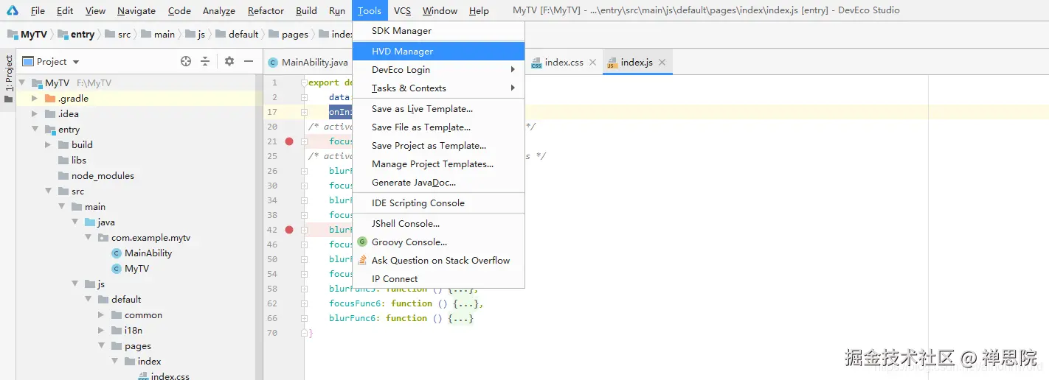
Task: Expand the .idea folder
Action: [x=35, y=114]
